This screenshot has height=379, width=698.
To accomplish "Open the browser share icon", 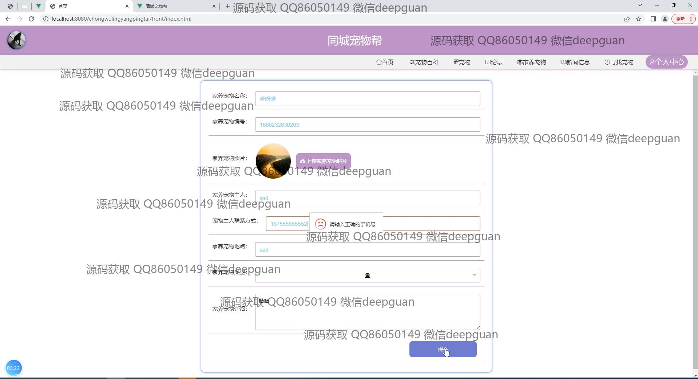I will pos(627,19).
